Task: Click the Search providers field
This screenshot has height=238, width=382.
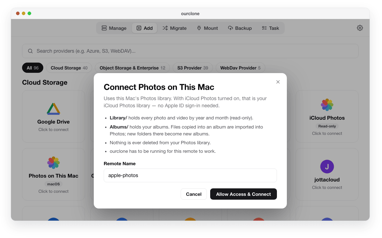Action: tap(190, 51)
